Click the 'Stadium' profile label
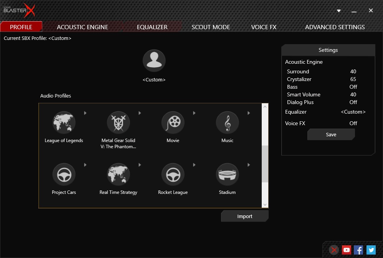Viewport: 383px width, 258px height. pyautogui.click(x=228, y=192)
